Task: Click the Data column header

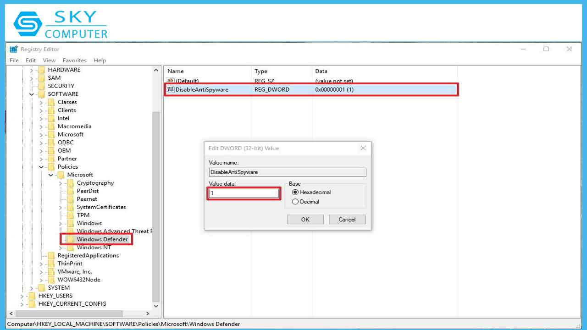Action: click(x=385, y=71)
